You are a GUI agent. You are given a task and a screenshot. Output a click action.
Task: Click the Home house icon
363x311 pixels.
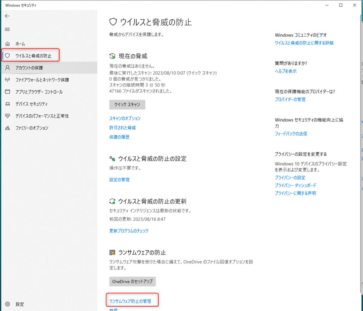(x=7, y=44)
